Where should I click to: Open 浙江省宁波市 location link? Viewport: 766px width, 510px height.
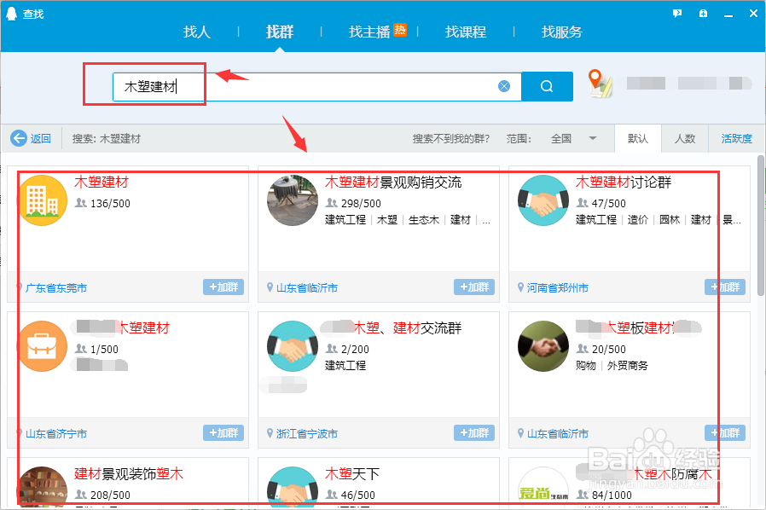(x=307, y=433)
